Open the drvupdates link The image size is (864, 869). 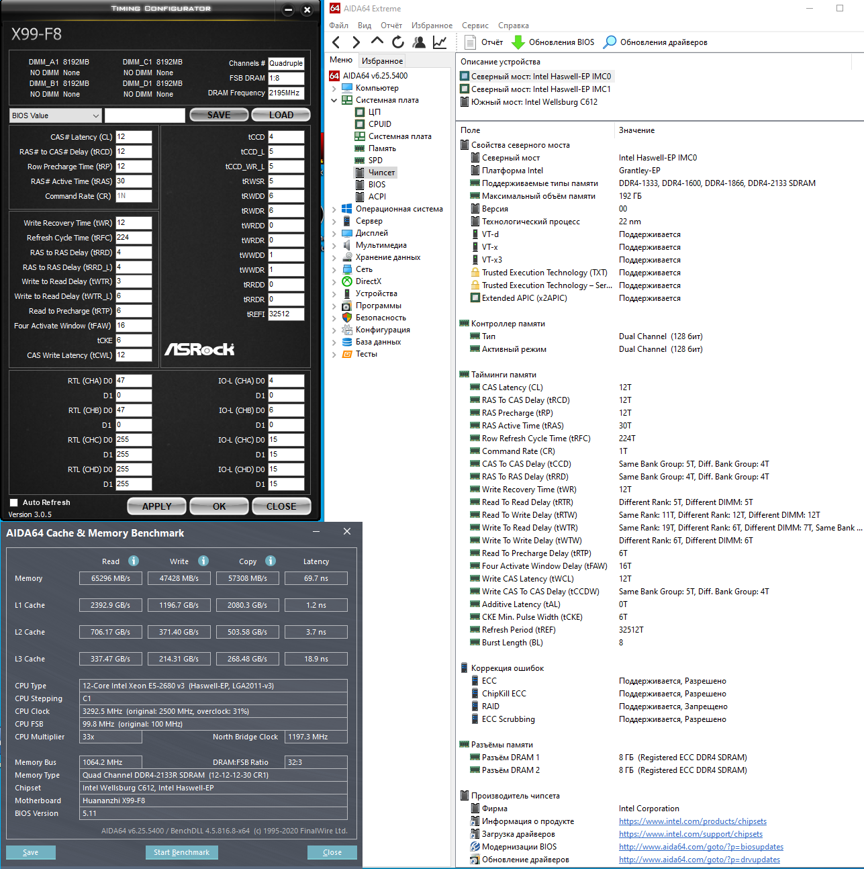[700, 860]
